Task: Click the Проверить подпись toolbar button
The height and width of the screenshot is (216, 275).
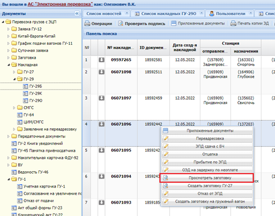Action: [142, 24]
